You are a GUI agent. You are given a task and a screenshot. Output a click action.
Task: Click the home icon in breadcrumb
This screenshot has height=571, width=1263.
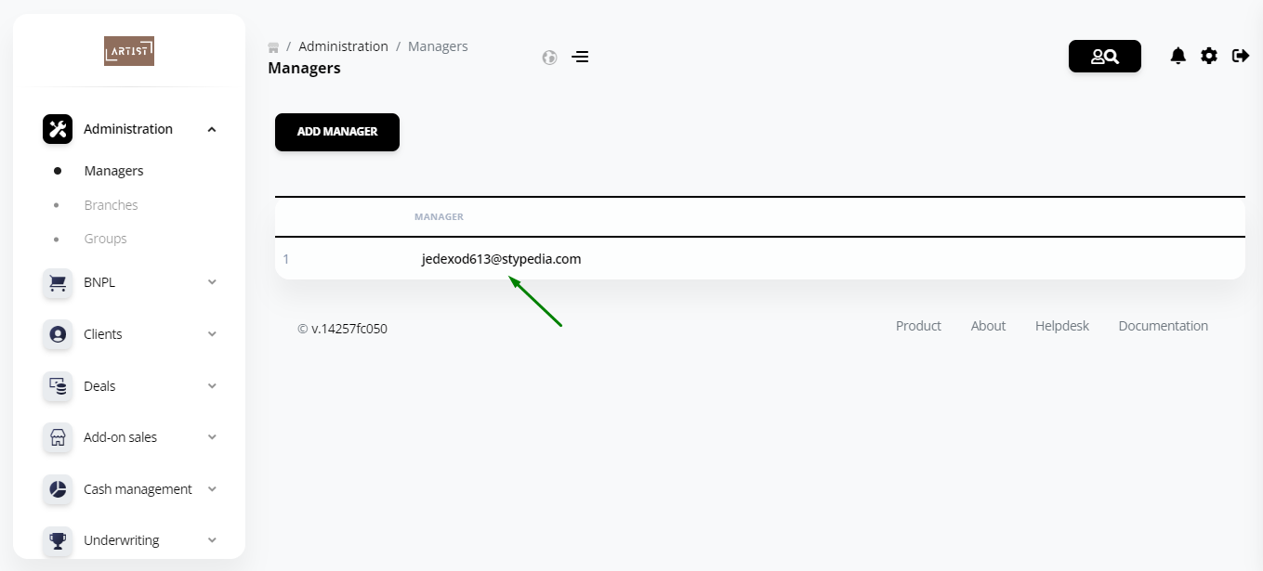pyautogui.click(x=273, y=47)
